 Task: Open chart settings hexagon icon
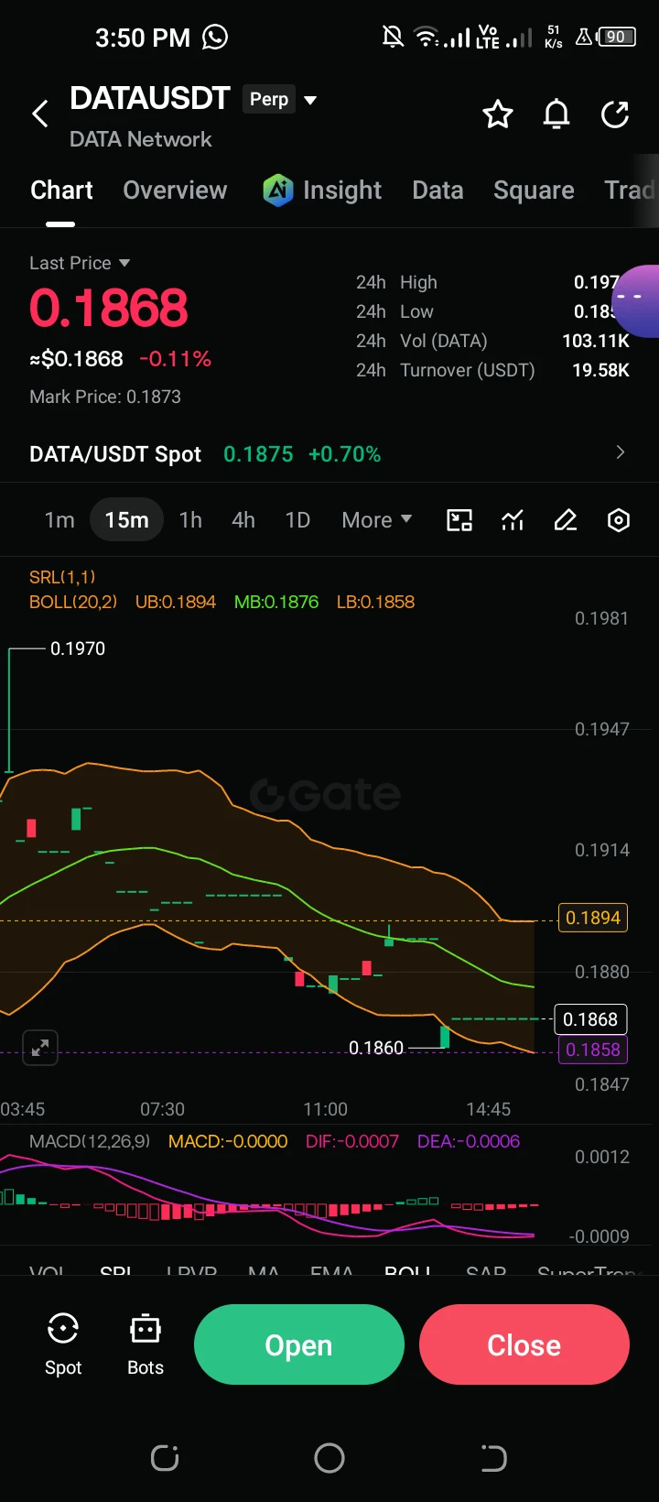(619, 520)
